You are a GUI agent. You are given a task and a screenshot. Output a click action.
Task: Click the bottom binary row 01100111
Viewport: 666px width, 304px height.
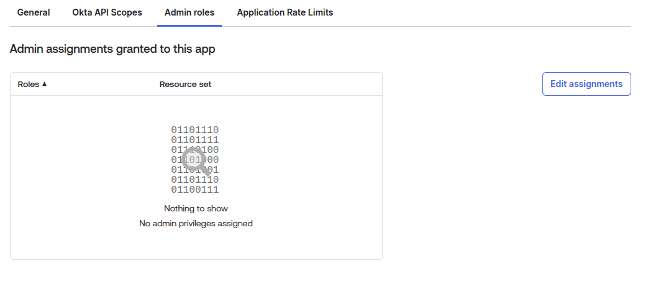coord(195,190)
